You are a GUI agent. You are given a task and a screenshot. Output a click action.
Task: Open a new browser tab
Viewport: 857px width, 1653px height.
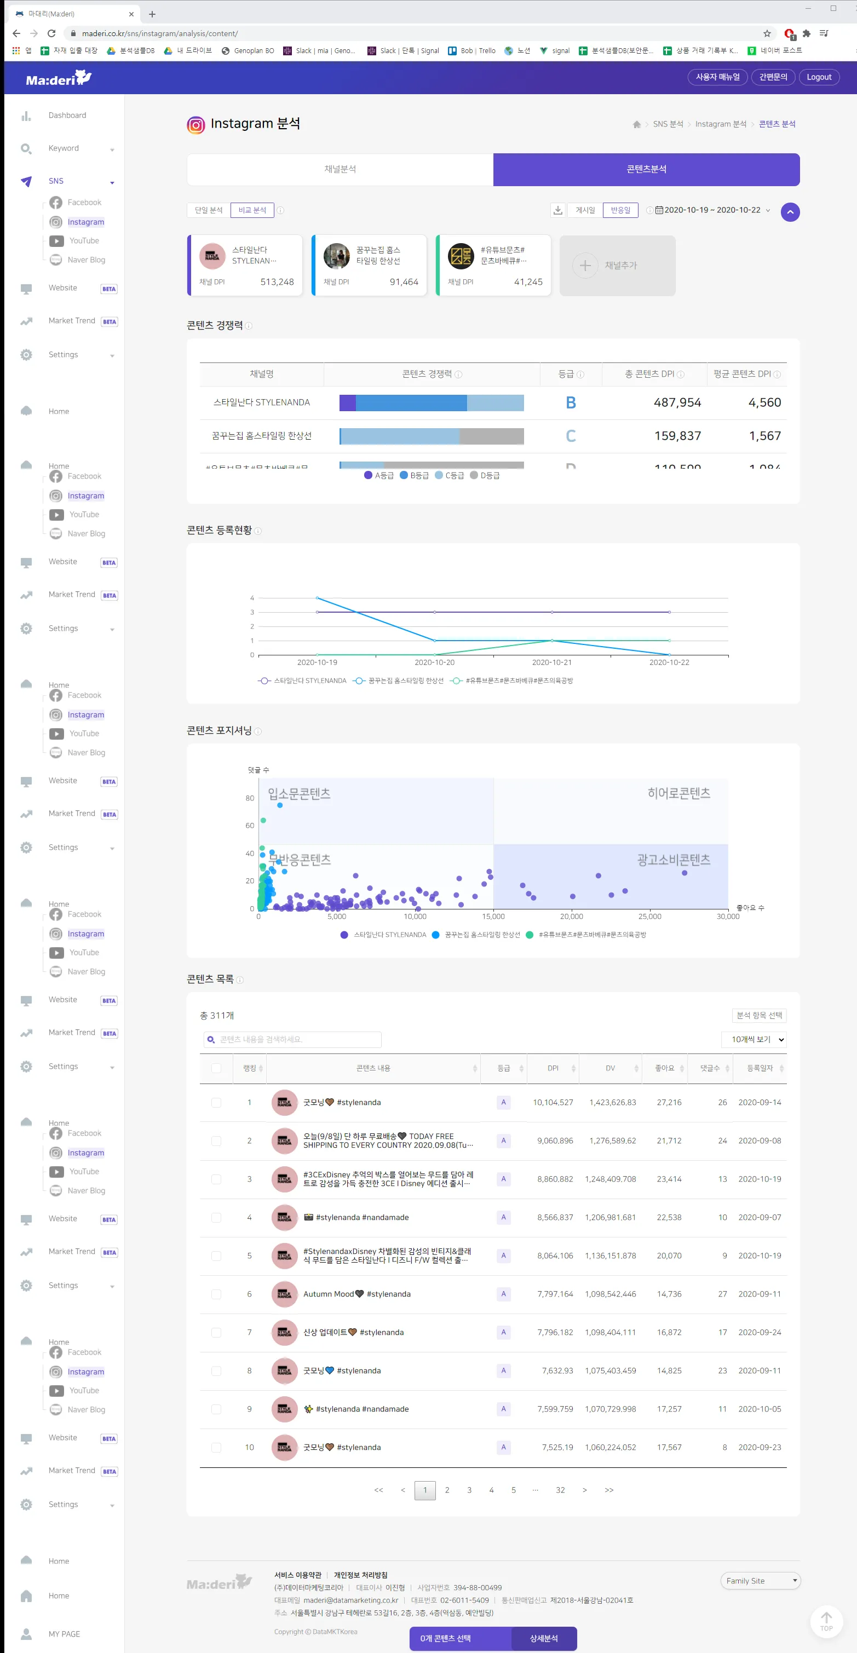click(x=152, y=14)
